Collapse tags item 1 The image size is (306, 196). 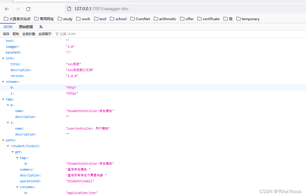coord(8,123)
